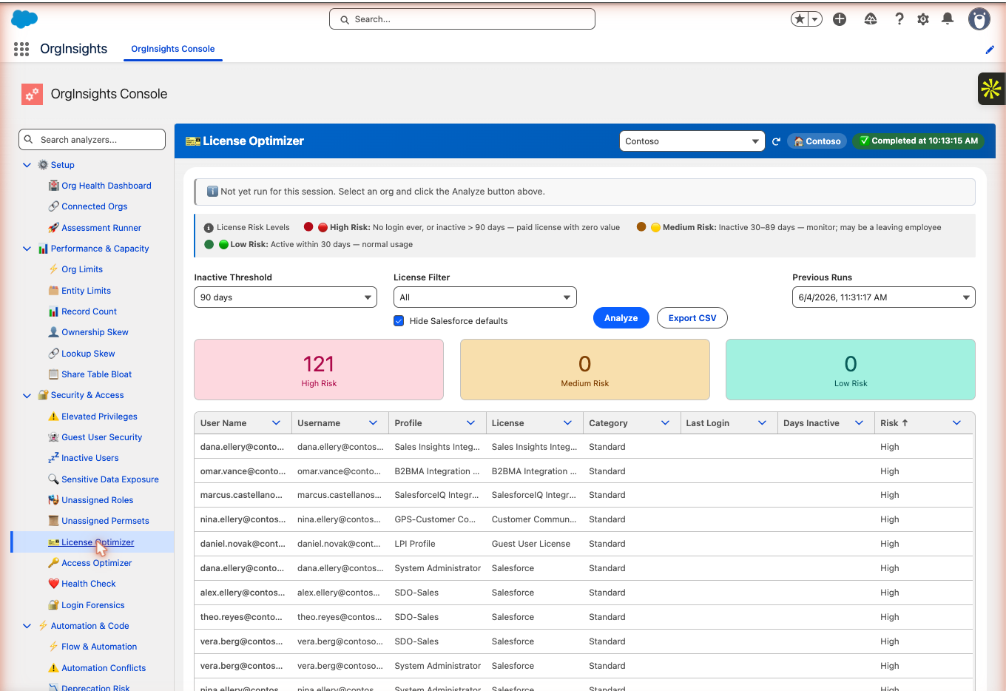Open the Favorites star icon

point(800,19)
